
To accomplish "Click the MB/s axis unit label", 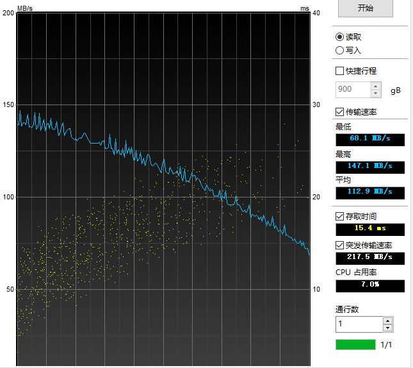I will coord(25,8).
